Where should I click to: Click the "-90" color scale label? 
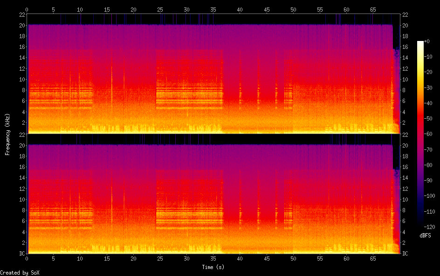[428, 181]
